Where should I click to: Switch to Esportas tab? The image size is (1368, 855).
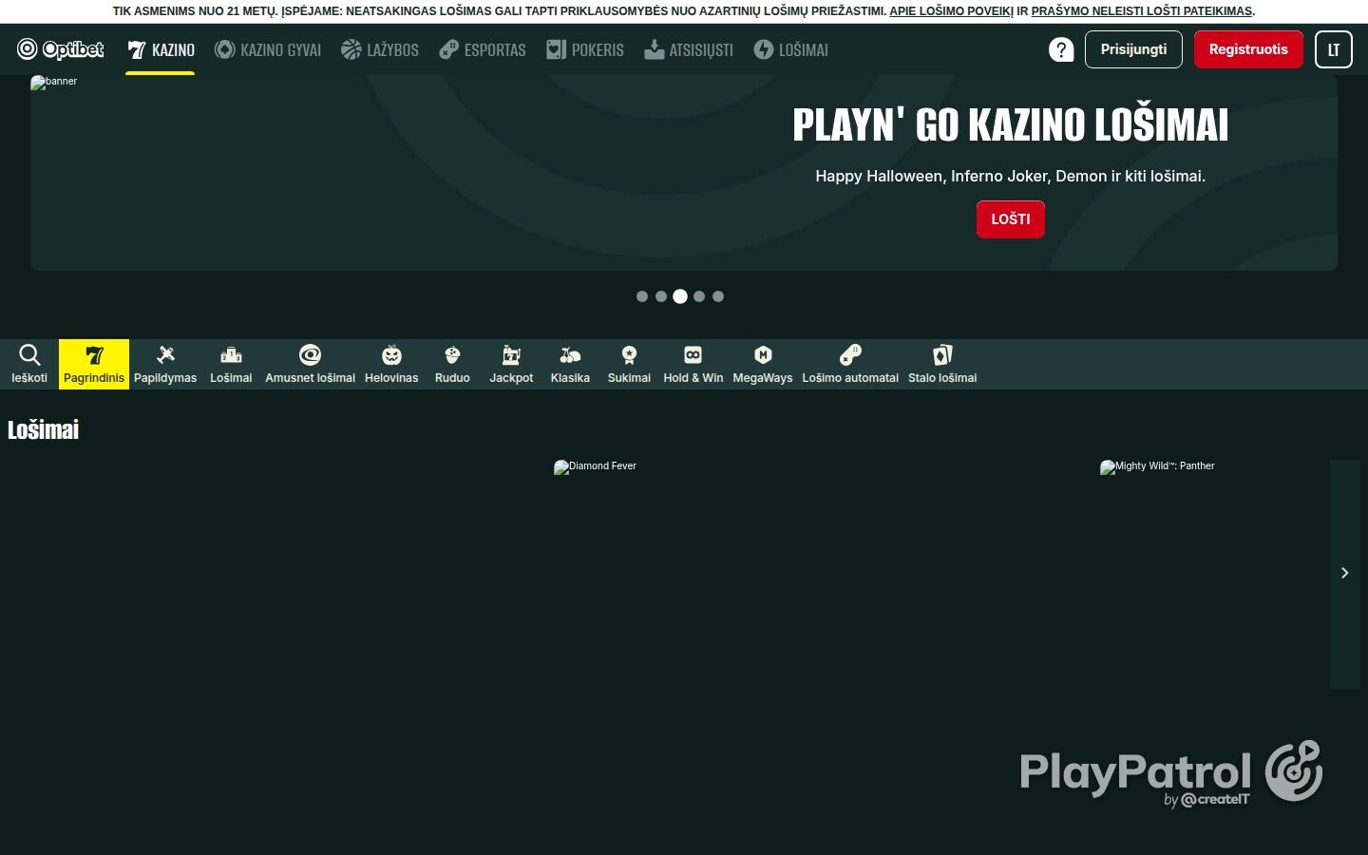(x=483, y=49)
